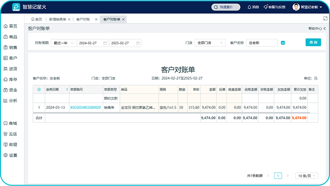330x186 pixels.
Task: Open table column settings gear icon
Action: [39, 89]
